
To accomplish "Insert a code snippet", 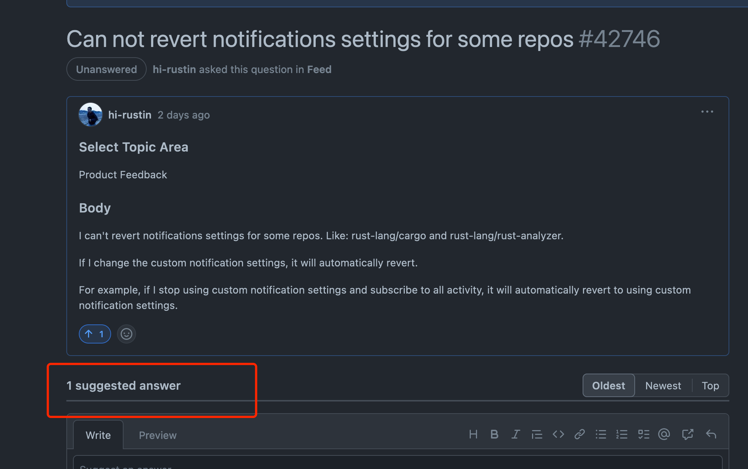I will coord(558,435).
